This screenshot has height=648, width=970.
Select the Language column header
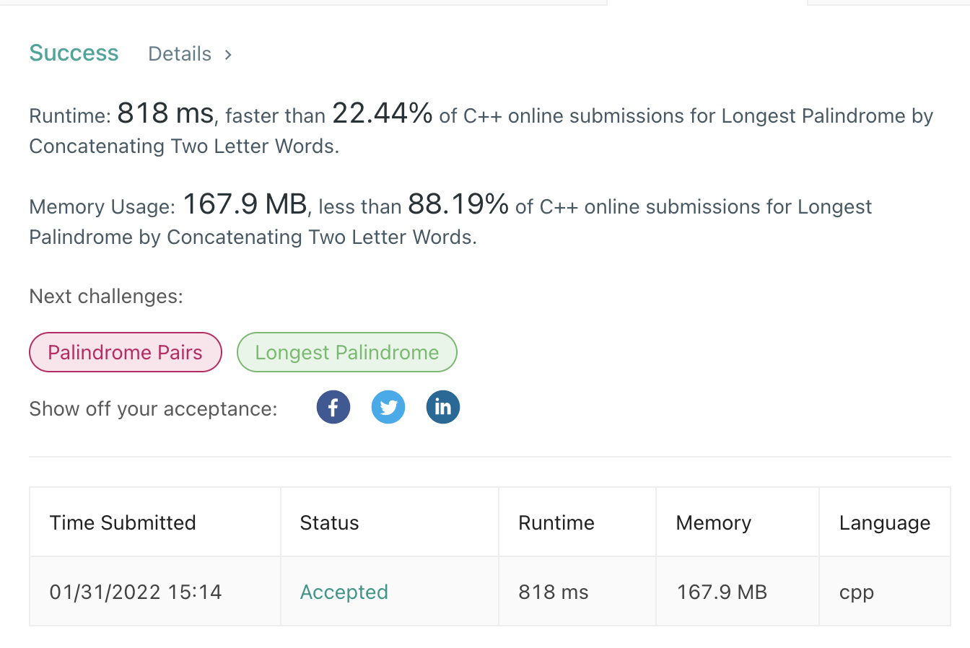[x=885, y=522]
